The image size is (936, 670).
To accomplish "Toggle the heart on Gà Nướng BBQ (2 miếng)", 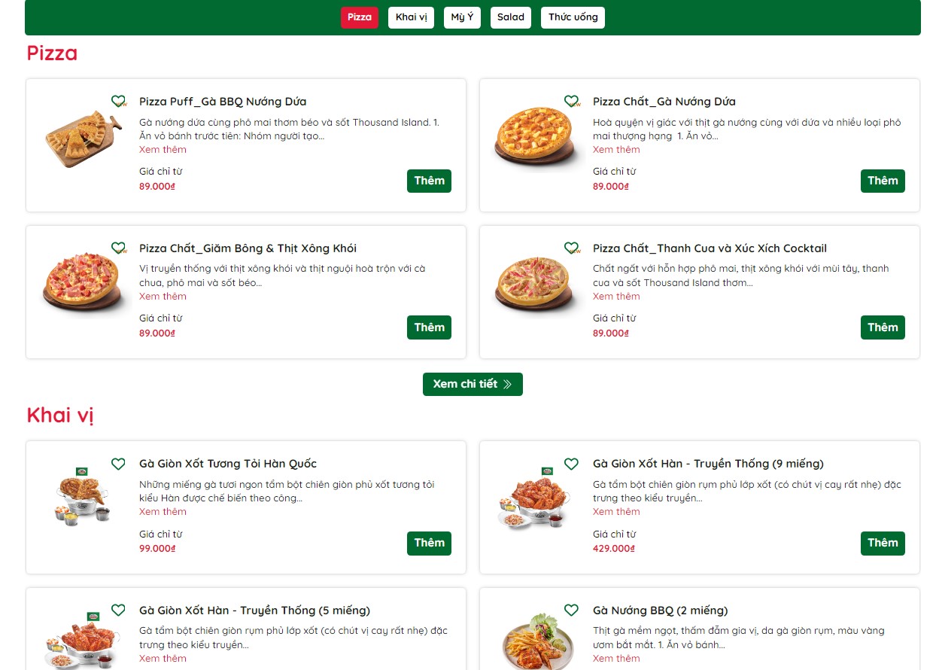I will (x=572, y=610).
